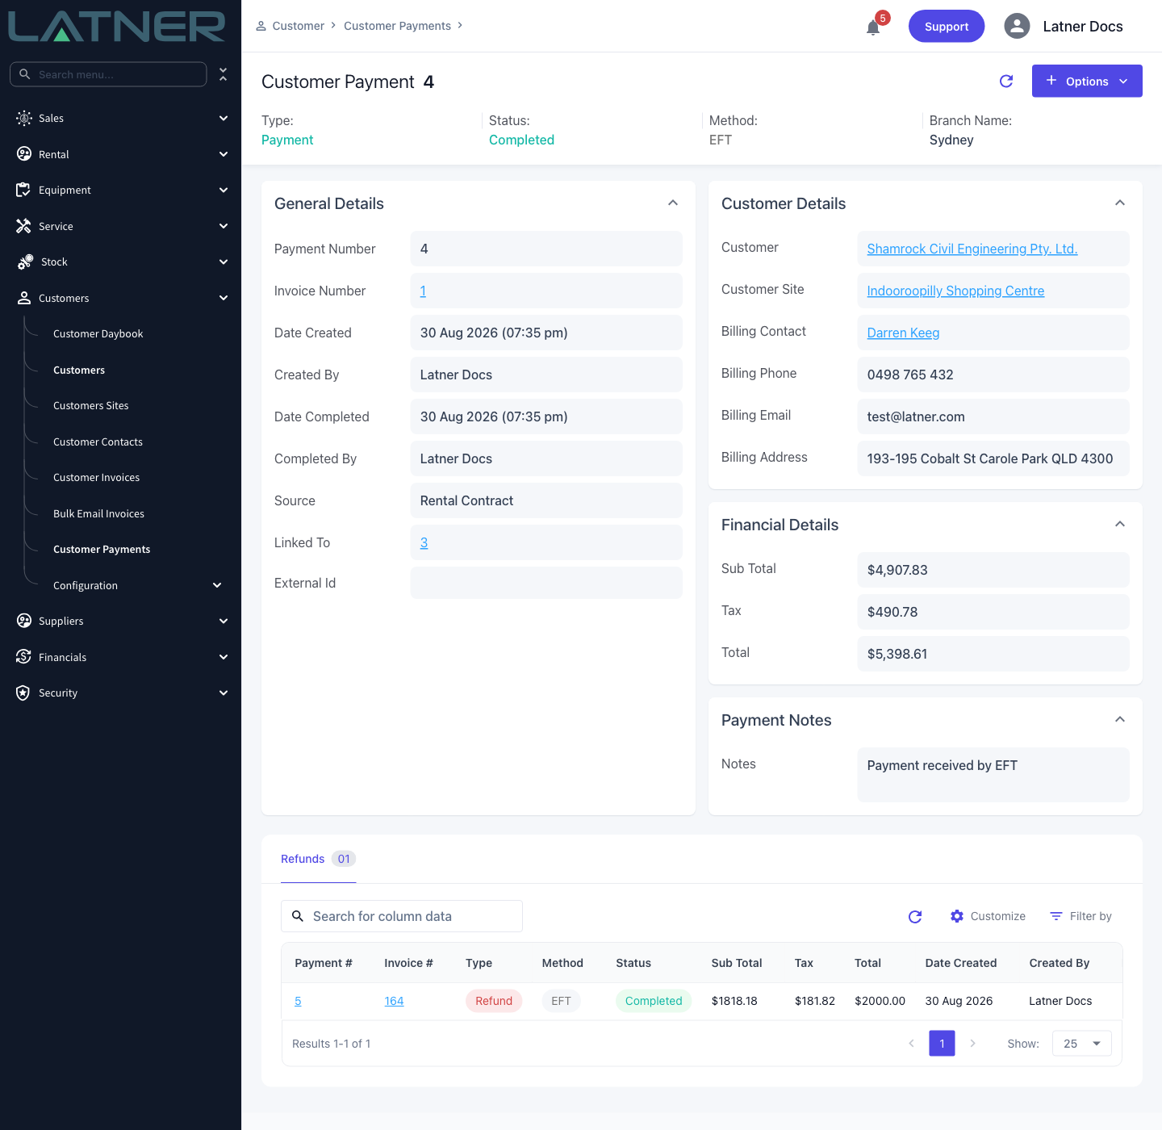Click the External Id field
This screenshot has width=1162, height=1130.
(546, 583)
